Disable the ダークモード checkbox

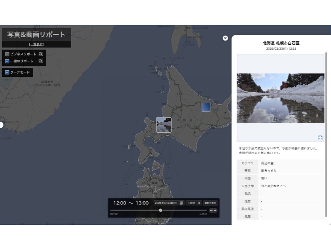(7, 72)
